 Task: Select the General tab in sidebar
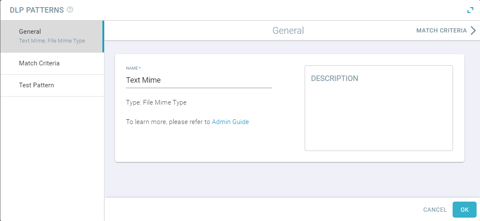pyautogui.click(x=52, y=36)
